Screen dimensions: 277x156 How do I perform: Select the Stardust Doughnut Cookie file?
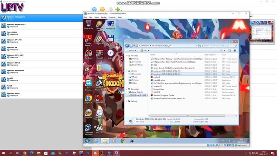(164, 95)
